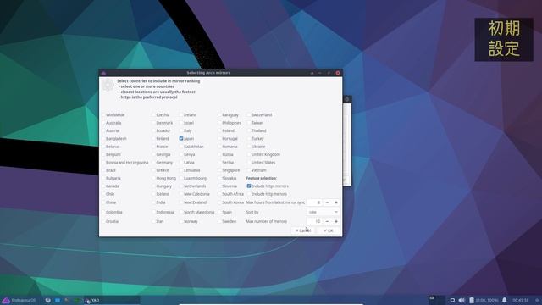Decrease max hours from latest mirror sync

(x=327, y=202)
